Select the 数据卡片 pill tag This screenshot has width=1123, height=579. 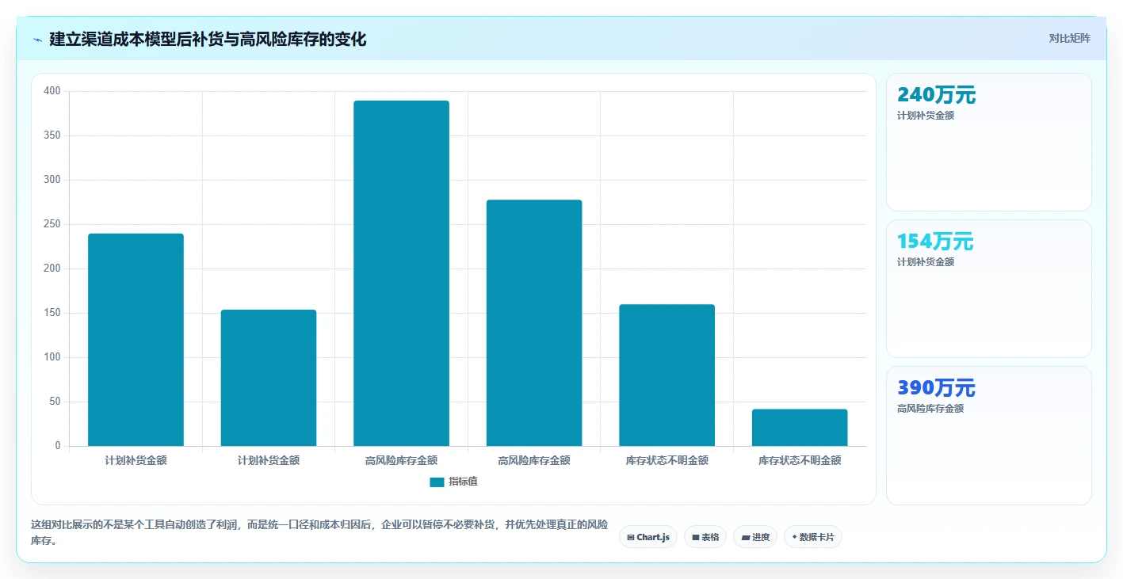(812, 537)
